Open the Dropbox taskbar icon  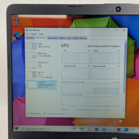(119, 130)
